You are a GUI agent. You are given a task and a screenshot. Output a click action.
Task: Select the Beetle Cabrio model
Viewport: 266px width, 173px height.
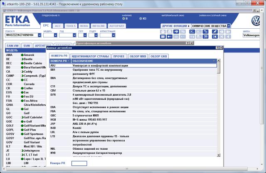point(25,63)
